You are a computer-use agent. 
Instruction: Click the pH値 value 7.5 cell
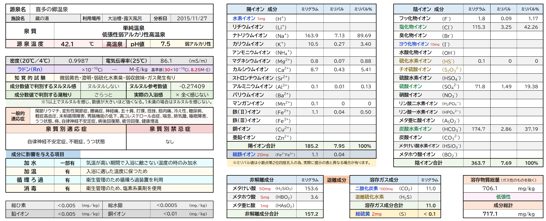coord(166,44)
